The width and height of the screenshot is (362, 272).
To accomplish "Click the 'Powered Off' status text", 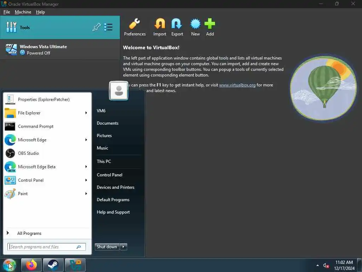I will tap(38, 53).
